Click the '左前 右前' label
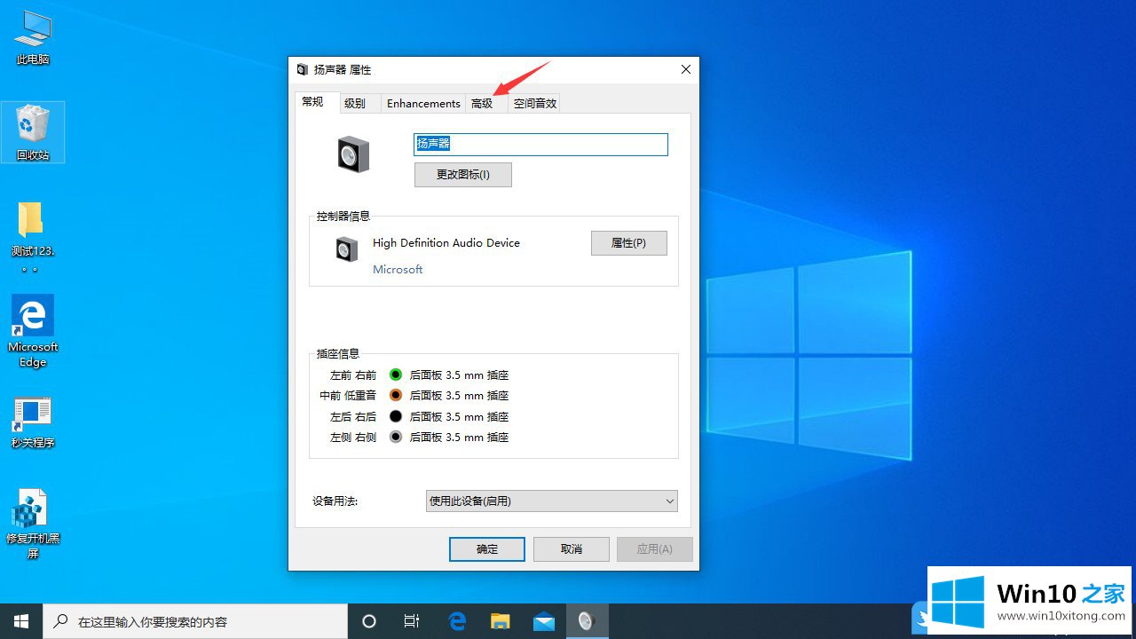The width and height of the screenshot is (1136, 639). (x=353, y=375)
